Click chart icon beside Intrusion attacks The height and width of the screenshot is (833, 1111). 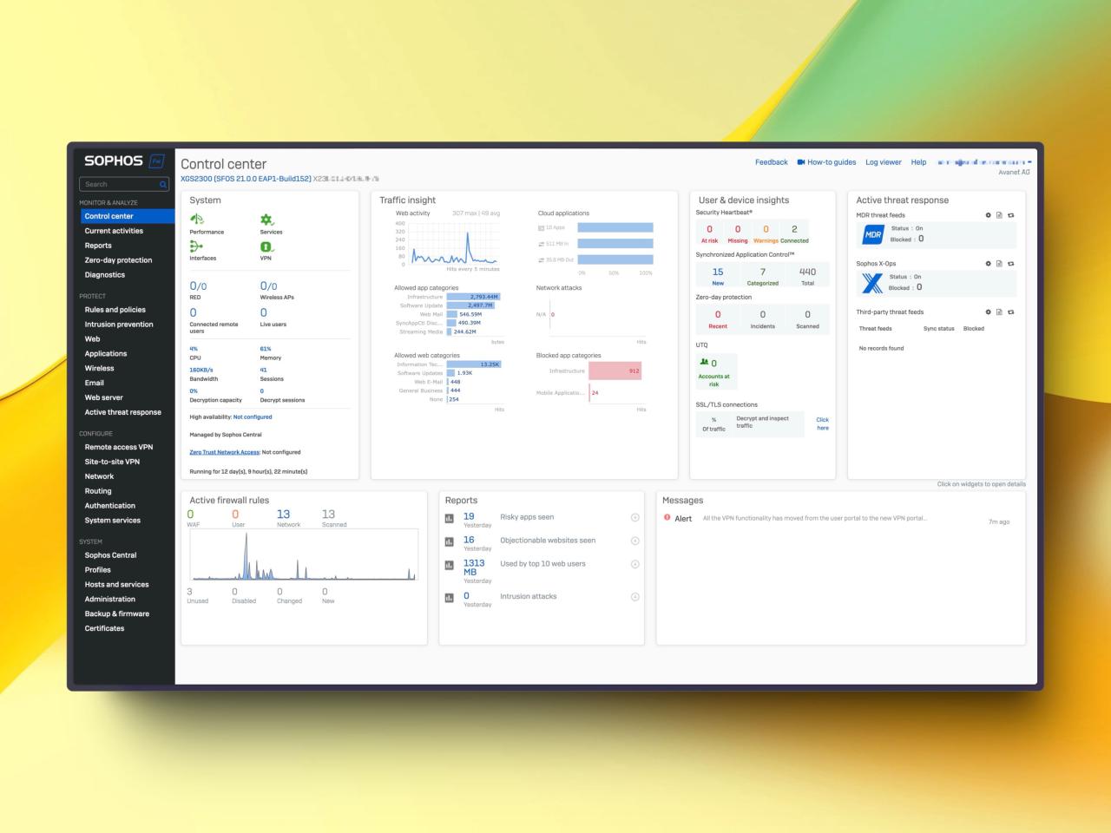(x=450, y=598)
